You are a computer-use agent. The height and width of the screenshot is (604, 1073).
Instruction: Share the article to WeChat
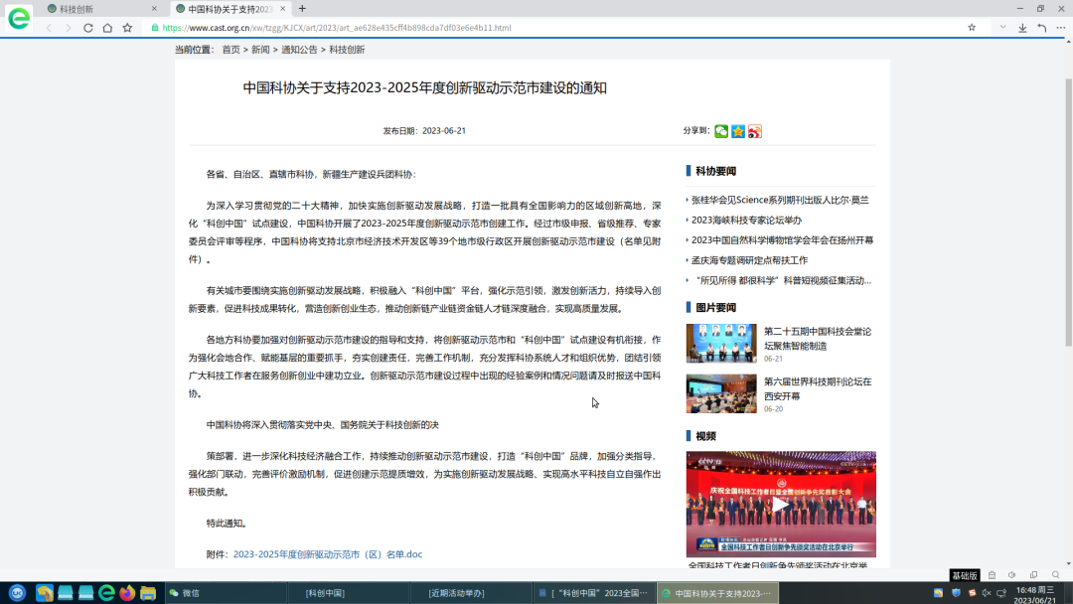pos(721,131)
